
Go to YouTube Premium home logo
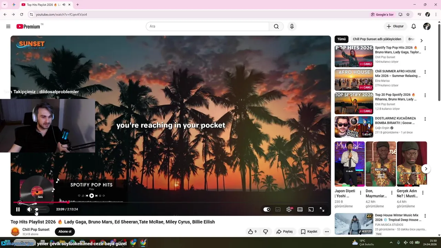(28, 27)
